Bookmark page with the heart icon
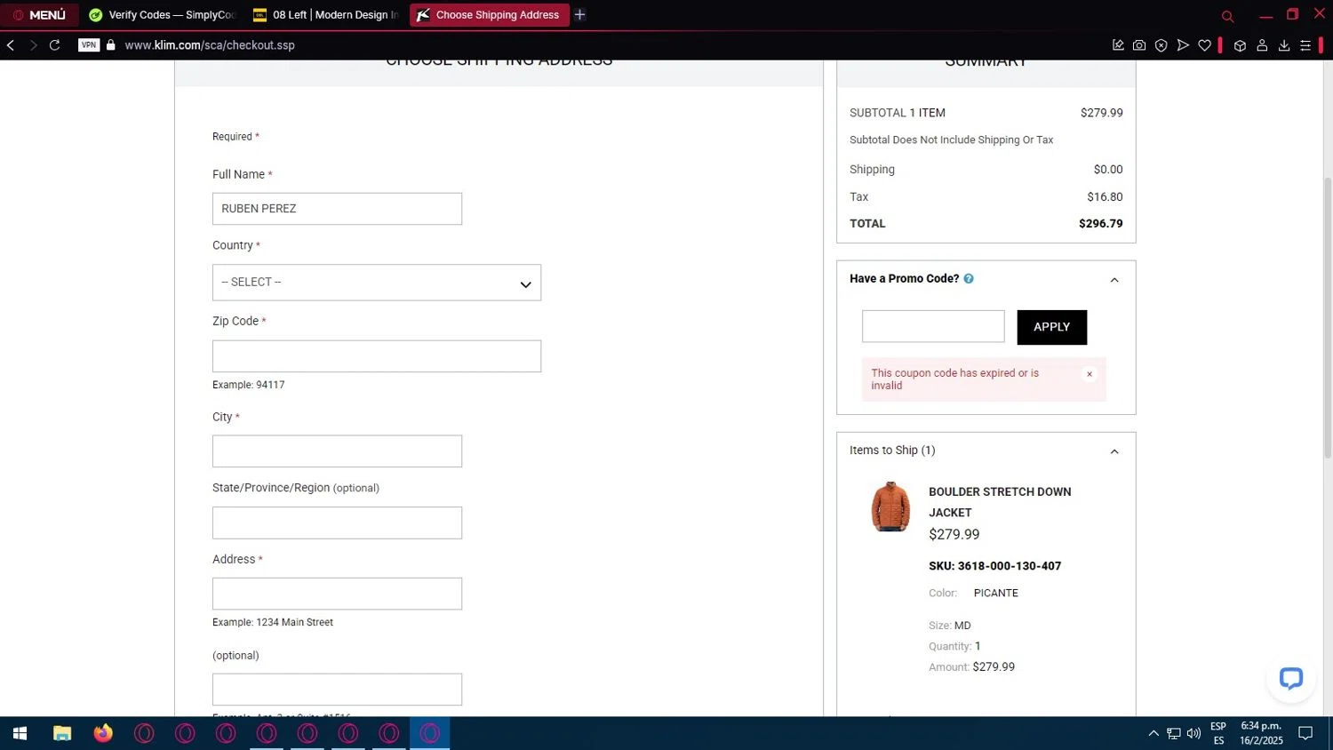The width and height of the screenshot is (1333, 750). pos(1204,45)
